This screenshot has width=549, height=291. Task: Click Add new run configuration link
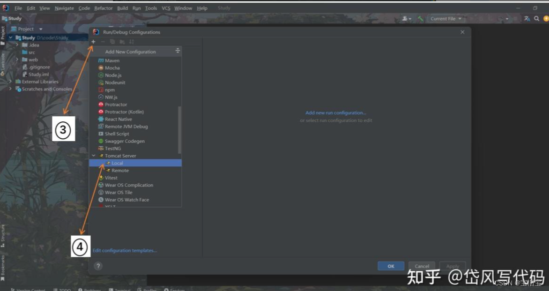click(336, 113)
